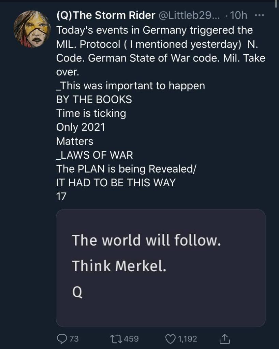The height and width of the screenshot is (349, 279).
Task: Click the retweet count 459
Action: (131, 339)
